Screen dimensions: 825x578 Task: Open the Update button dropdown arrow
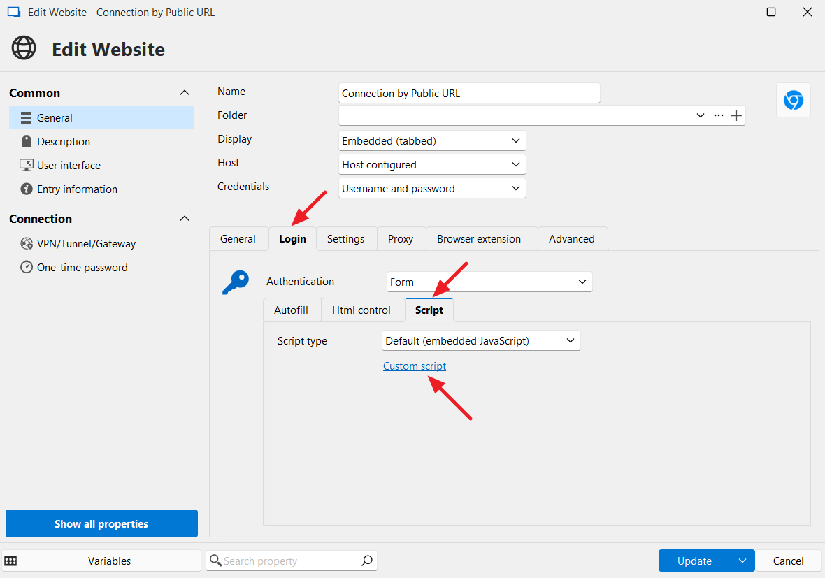(x=742, y=561)
